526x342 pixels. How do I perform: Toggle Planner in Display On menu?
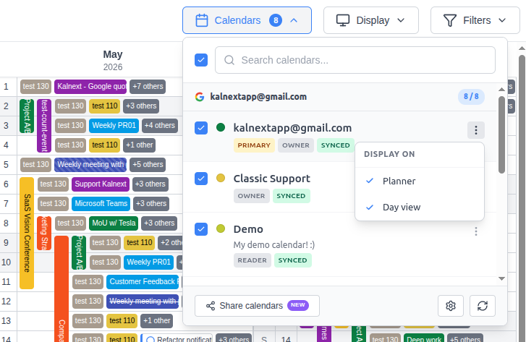tap(420, 181)
